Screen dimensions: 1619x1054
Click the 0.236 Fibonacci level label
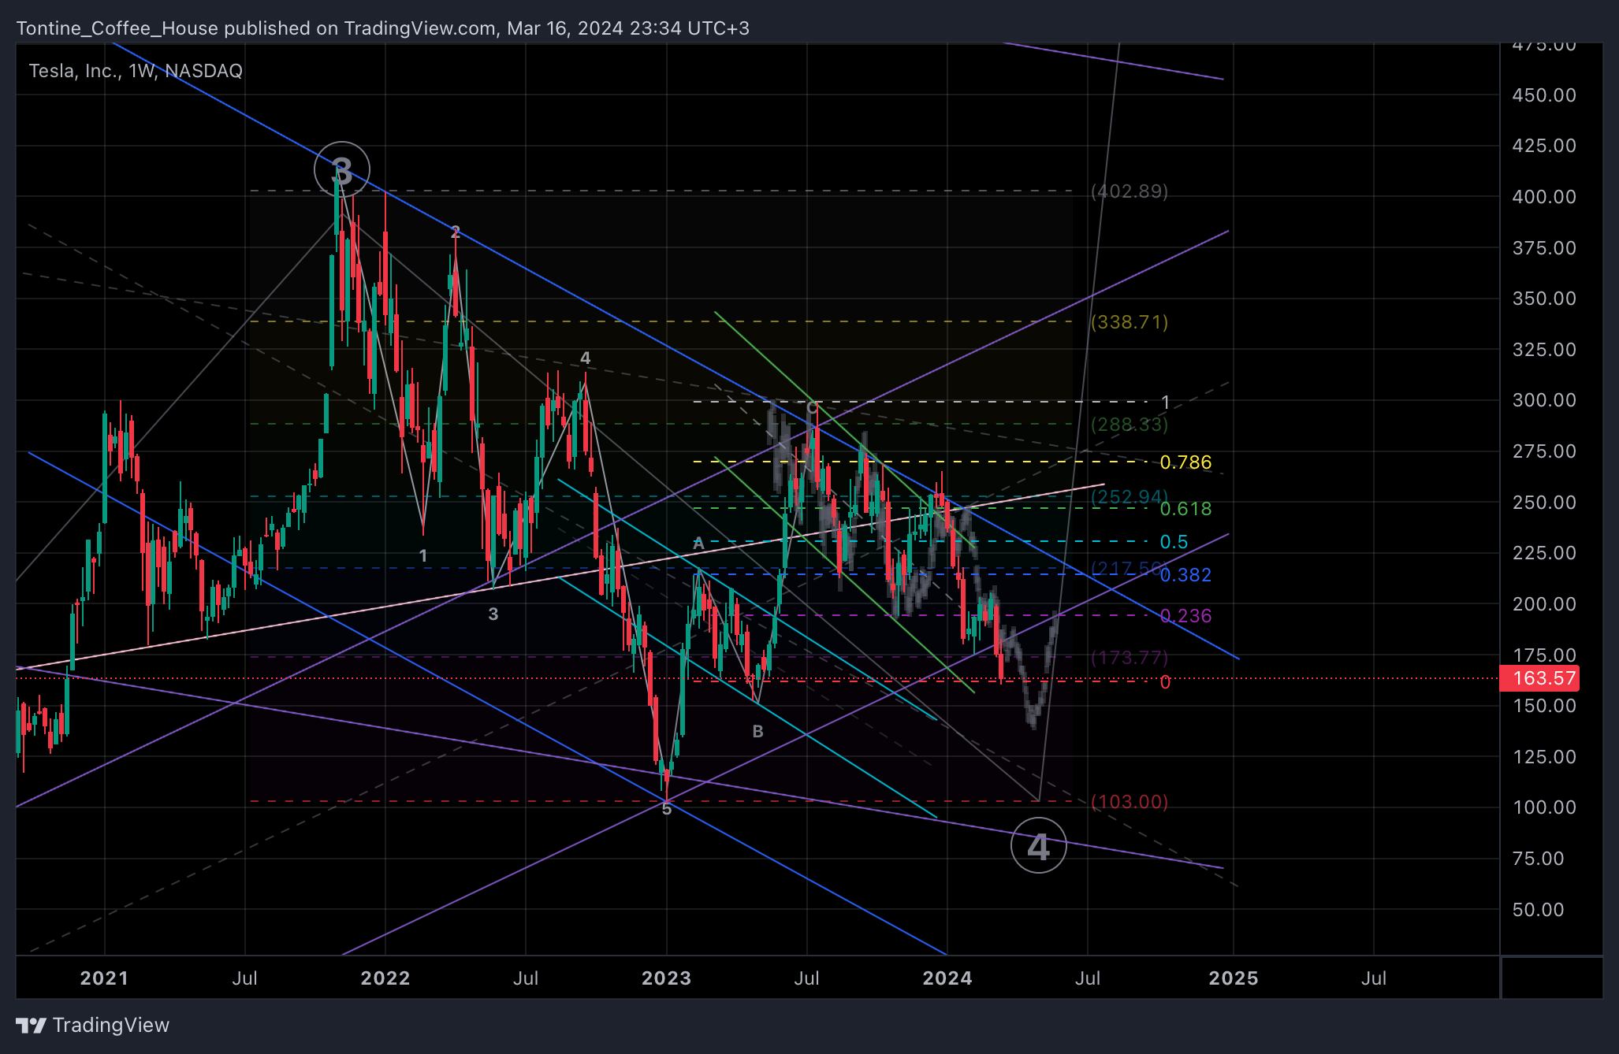pyautogui.click(x=1185, y=616)
